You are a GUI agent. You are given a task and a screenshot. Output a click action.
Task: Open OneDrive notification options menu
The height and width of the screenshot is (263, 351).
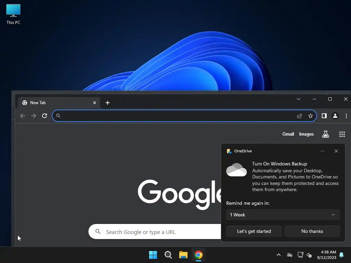click(322, 151)
